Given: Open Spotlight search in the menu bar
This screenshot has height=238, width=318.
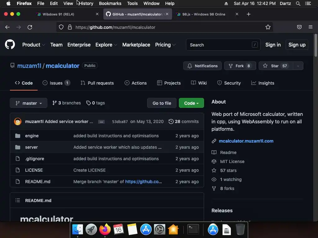Looking at the screenshot, I should (x=298, y=3).
